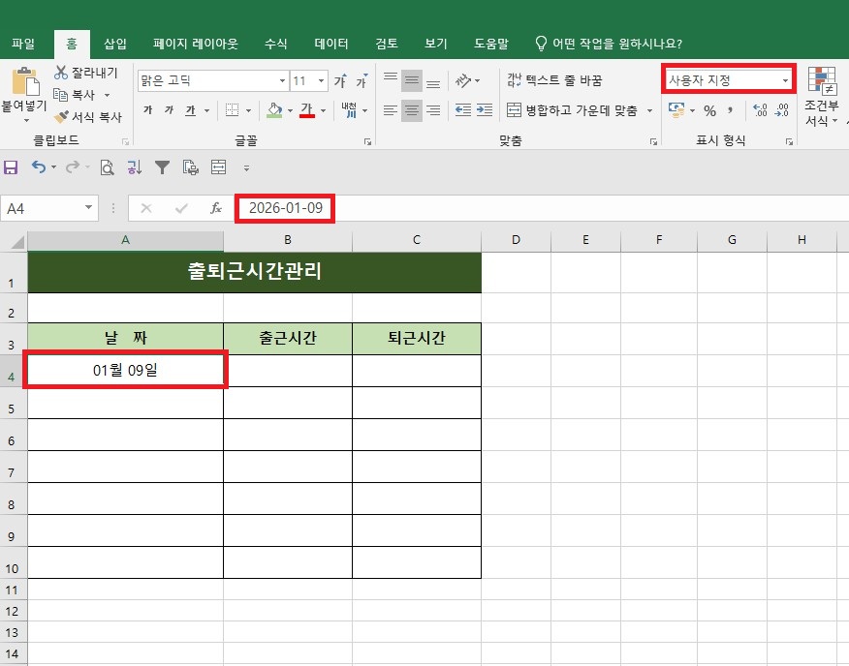The image size is (849, 666).
Task: Click the accounting currency format icon
Action: click(x=676, y=110)
